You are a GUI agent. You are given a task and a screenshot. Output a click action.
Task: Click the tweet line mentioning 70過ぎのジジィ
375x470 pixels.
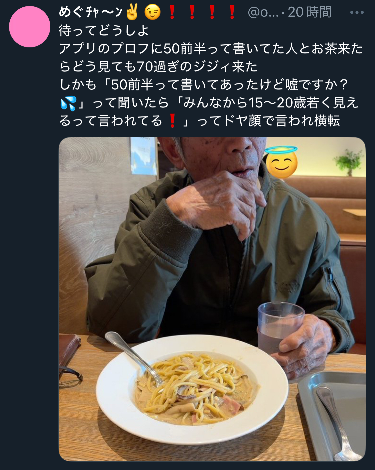click(x=158, y=67)
